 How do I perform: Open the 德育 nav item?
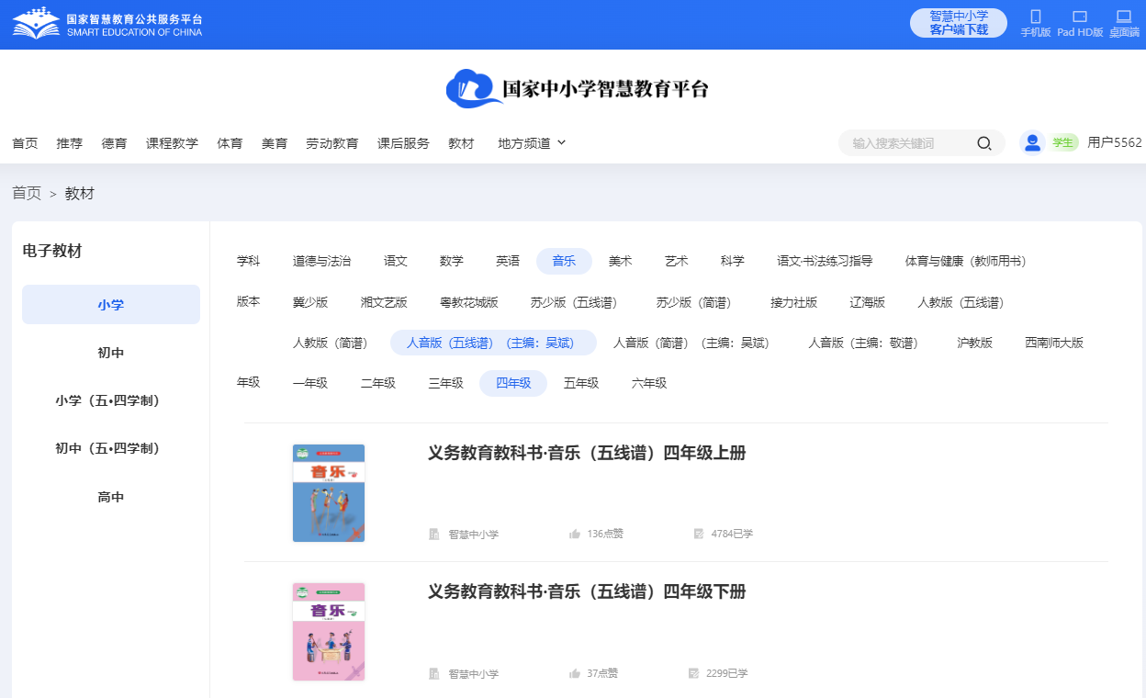tap(115, 143)
